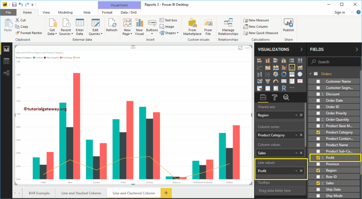Click the Sign in link
This screenshot has height=199, width=362.
[340, 12]
